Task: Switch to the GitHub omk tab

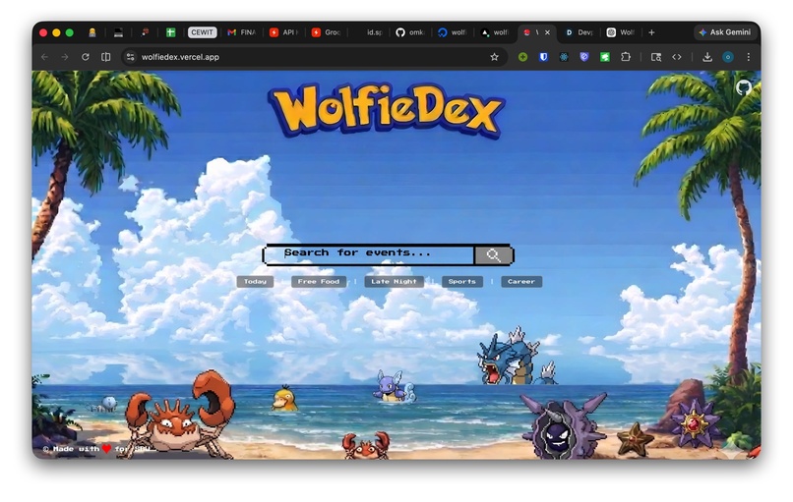Action: point(410,32)
